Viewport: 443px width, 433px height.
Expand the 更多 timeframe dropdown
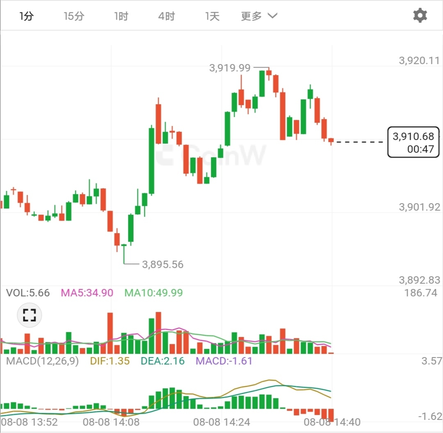259,16
